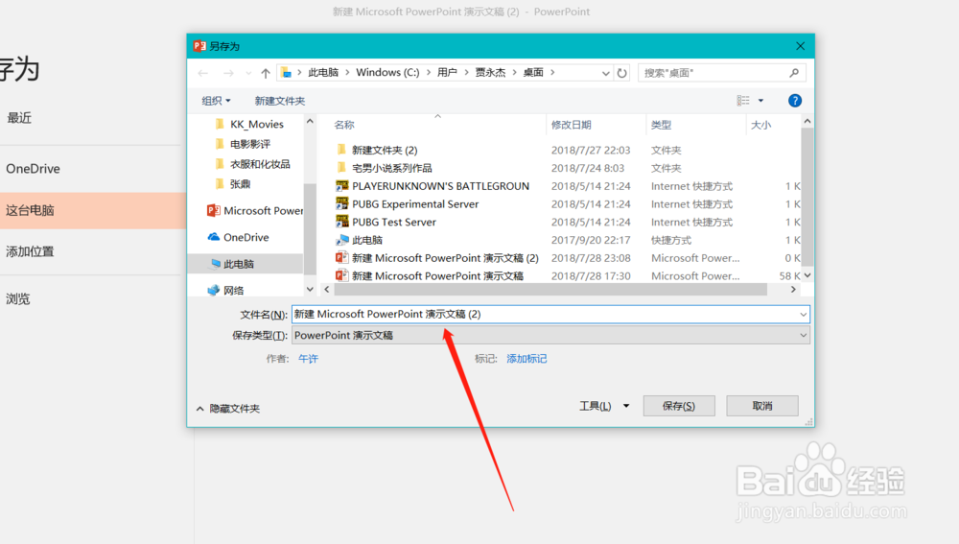The height and width of the screenshot is (544, 959).
Task: Select 此电脑 shortcut in file list
Action: (x=567, y=240)
